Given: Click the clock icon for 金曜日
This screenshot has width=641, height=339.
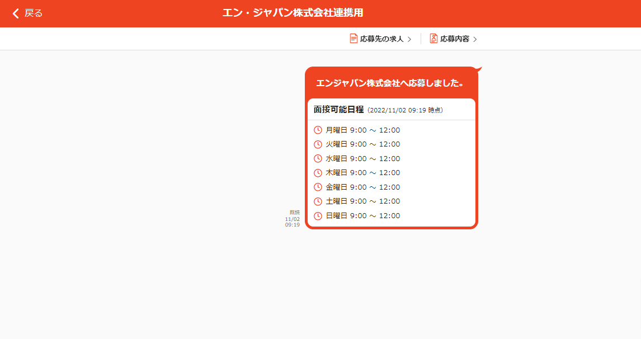Looking at the screenshot, I should (318, 187).
